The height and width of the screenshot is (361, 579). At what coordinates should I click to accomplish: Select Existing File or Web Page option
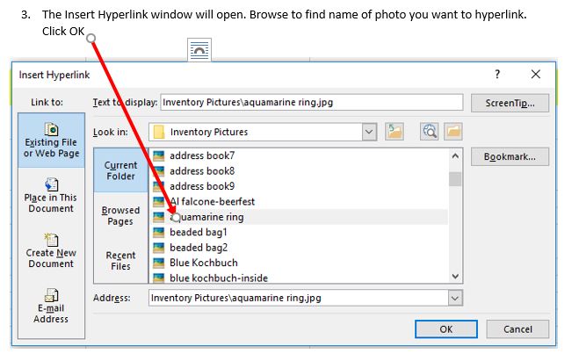coord(50,139)
